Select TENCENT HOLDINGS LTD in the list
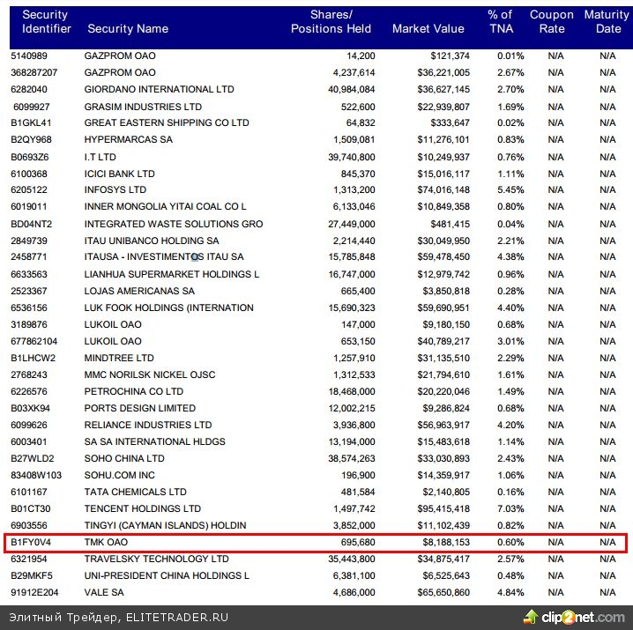The image size is (633, 630). 143,508
